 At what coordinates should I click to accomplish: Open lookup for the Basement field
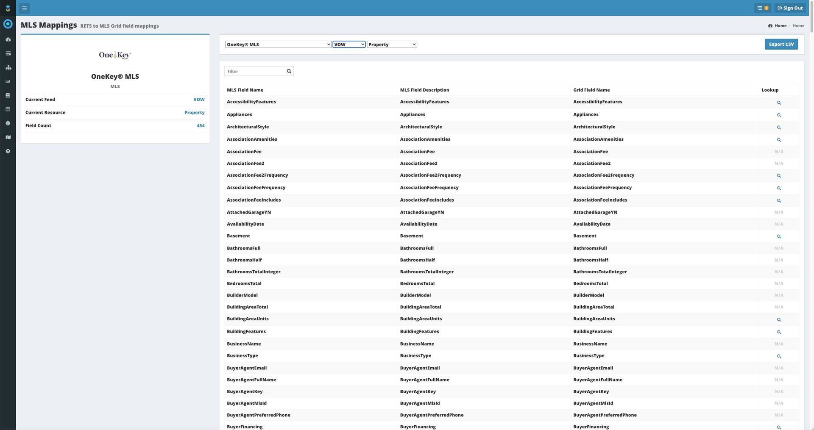click(778, 236)
